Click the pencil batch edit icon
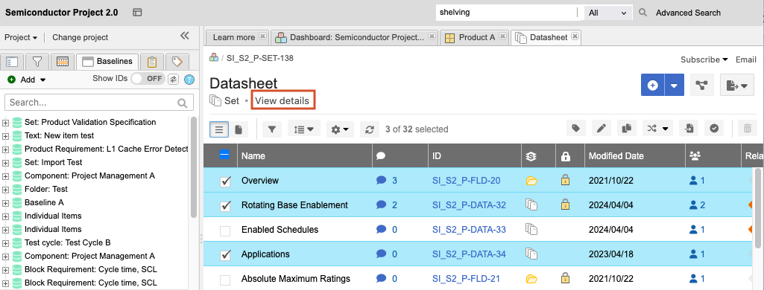This screenshot has width=764, height=290. [x=602, y=129]
